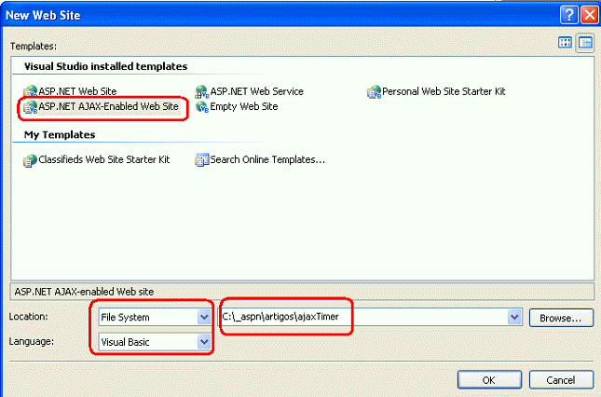Click the ASP.NET AJAX-enabled Web site description

coord(84,292)
